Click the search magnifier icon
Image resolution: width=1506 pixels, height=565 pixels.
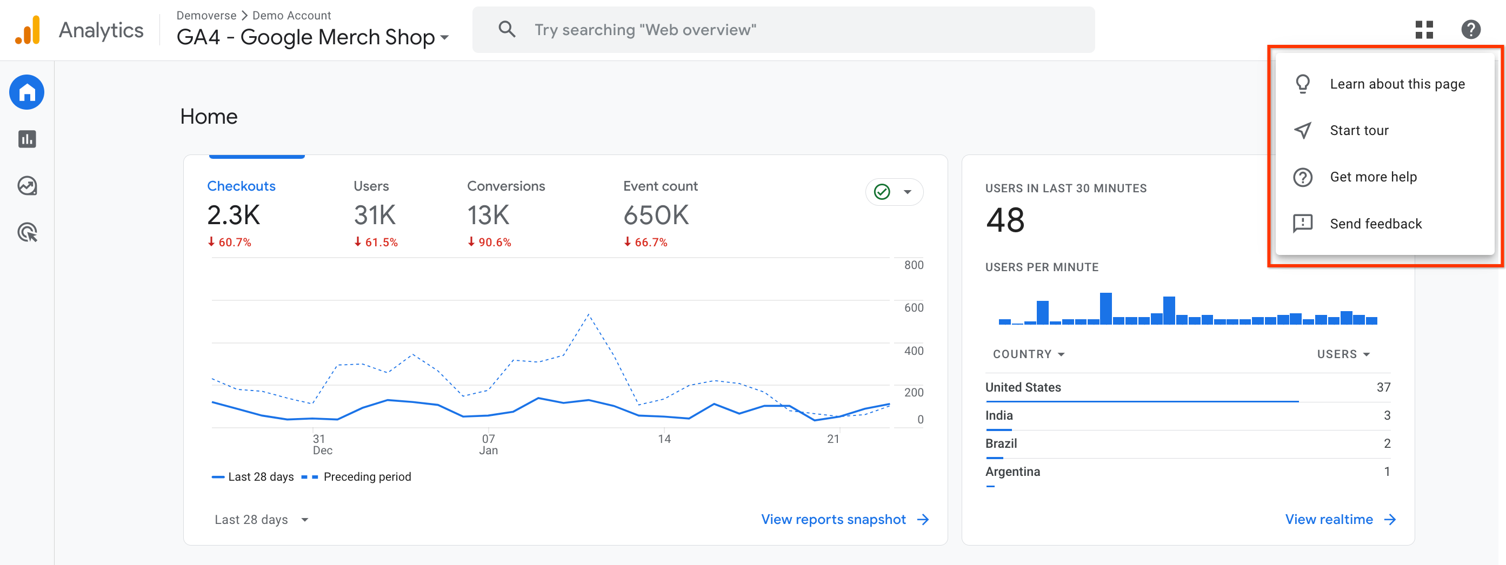pyautogui.click(x=507, y=29)
